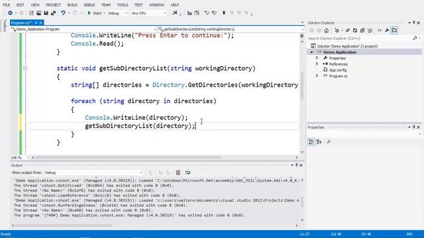Click the Uncomment Selection toolbar icon
Image resolution: width=424 pixels, height=238 pixels.
(214, 13)
